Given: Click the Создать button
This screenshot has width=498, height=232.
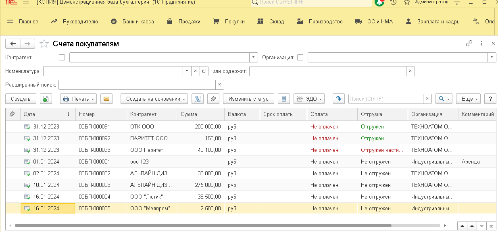Looking at the screenshot, I should point(21,99).
